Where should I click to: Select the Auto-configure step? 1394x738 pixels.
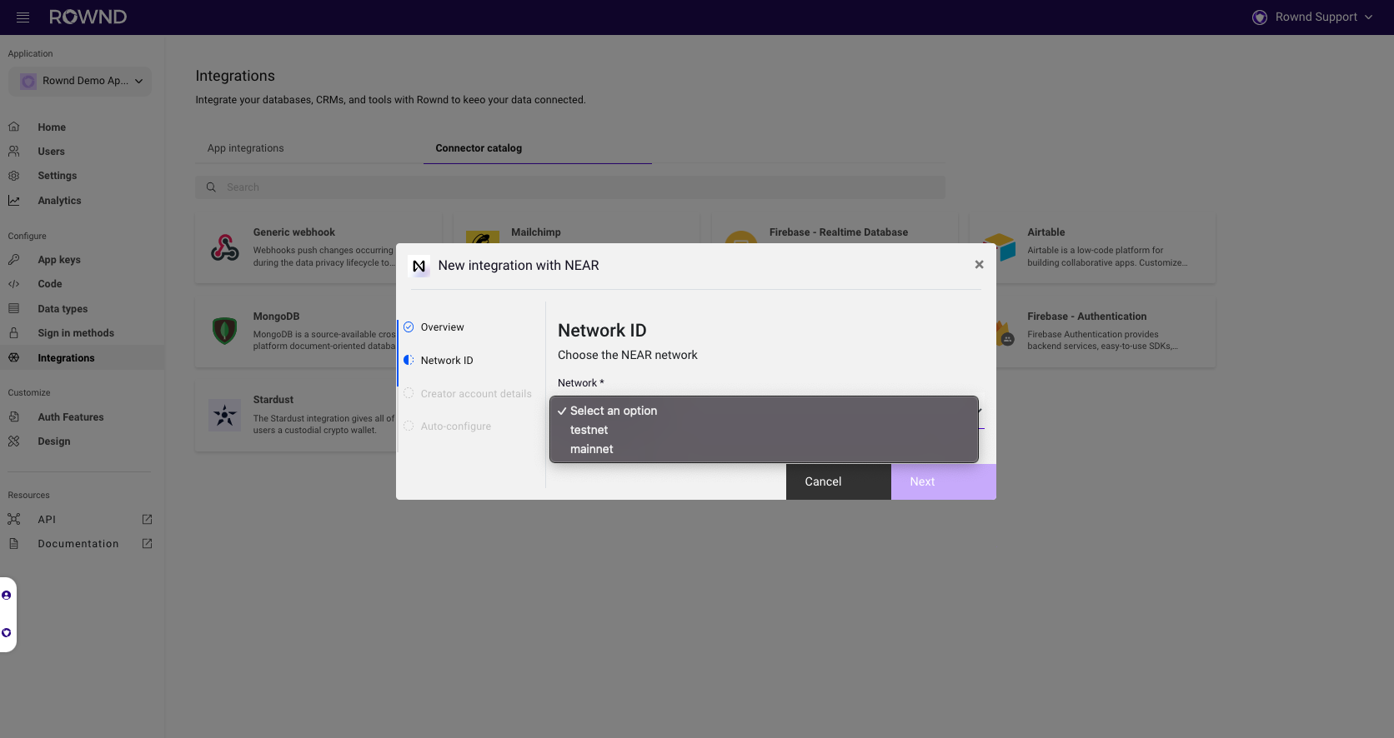tap(455, 426)
